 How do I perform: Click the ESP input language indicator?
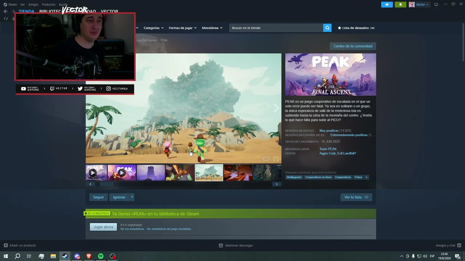(x=432, y=256)
